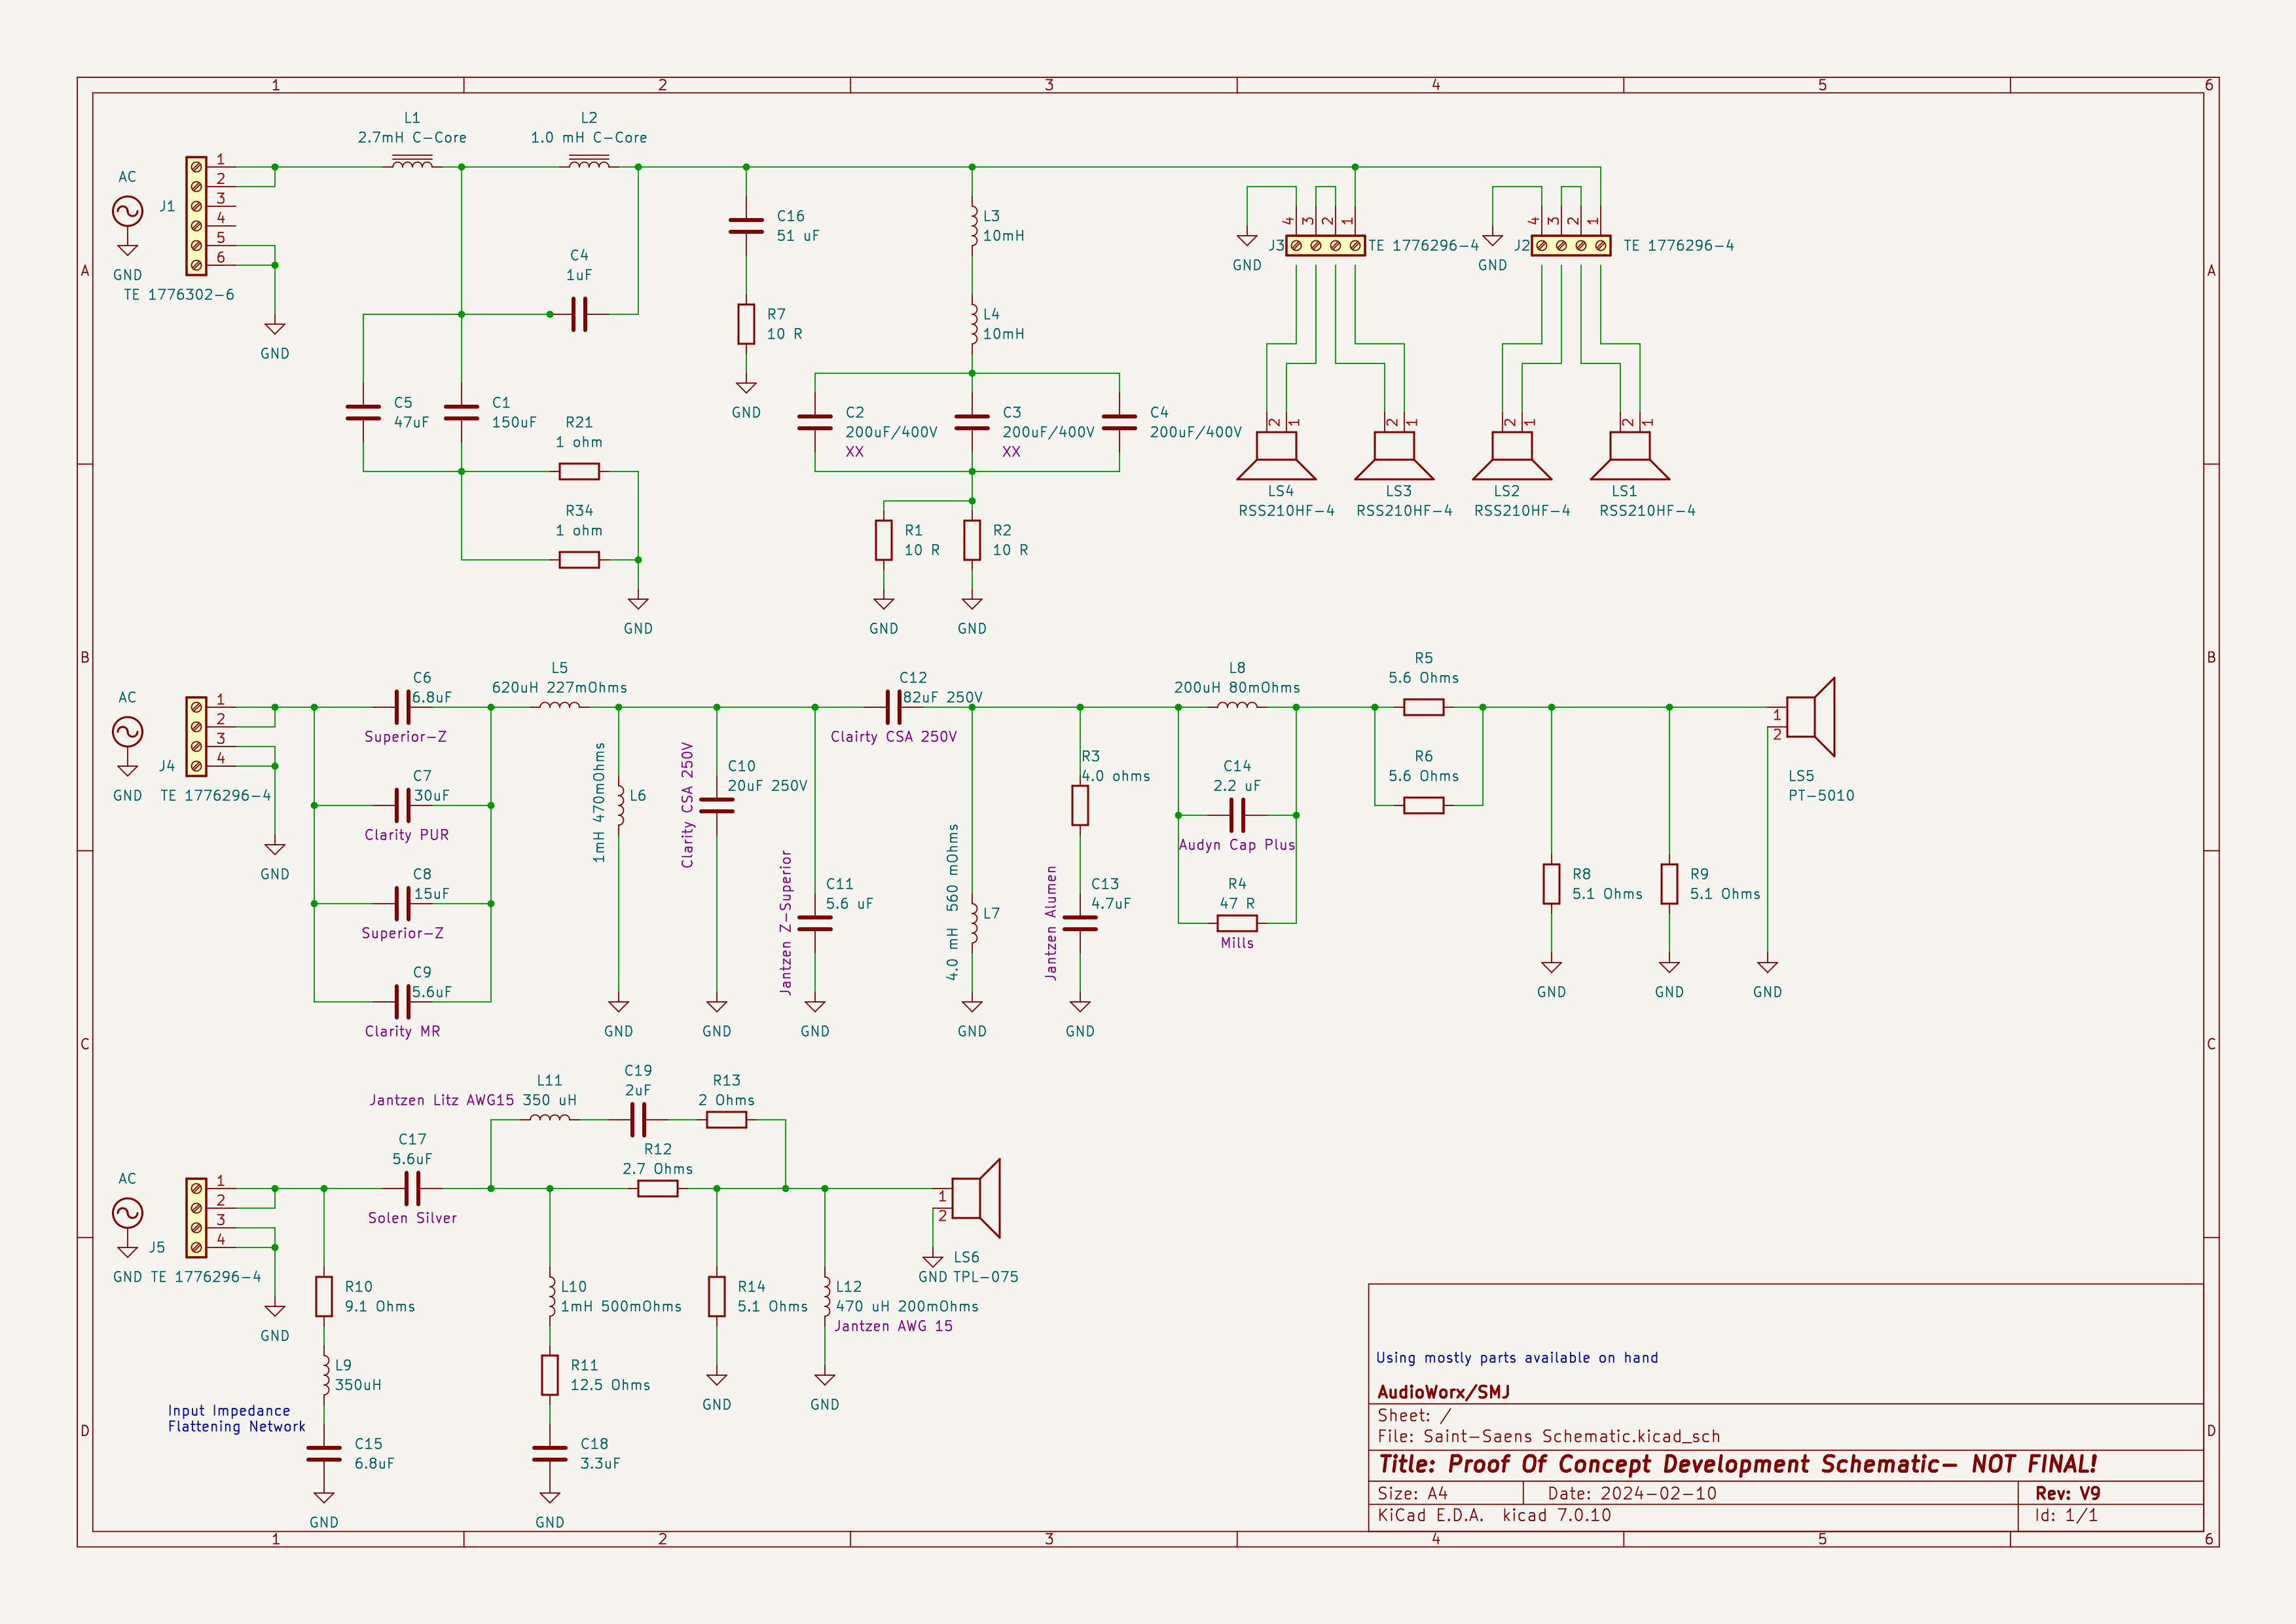Click inductor L8 200uH 80mOhms symbol
Image resolution: width=2296 pixels, height=1624 pixels.
pos(1237,705)
